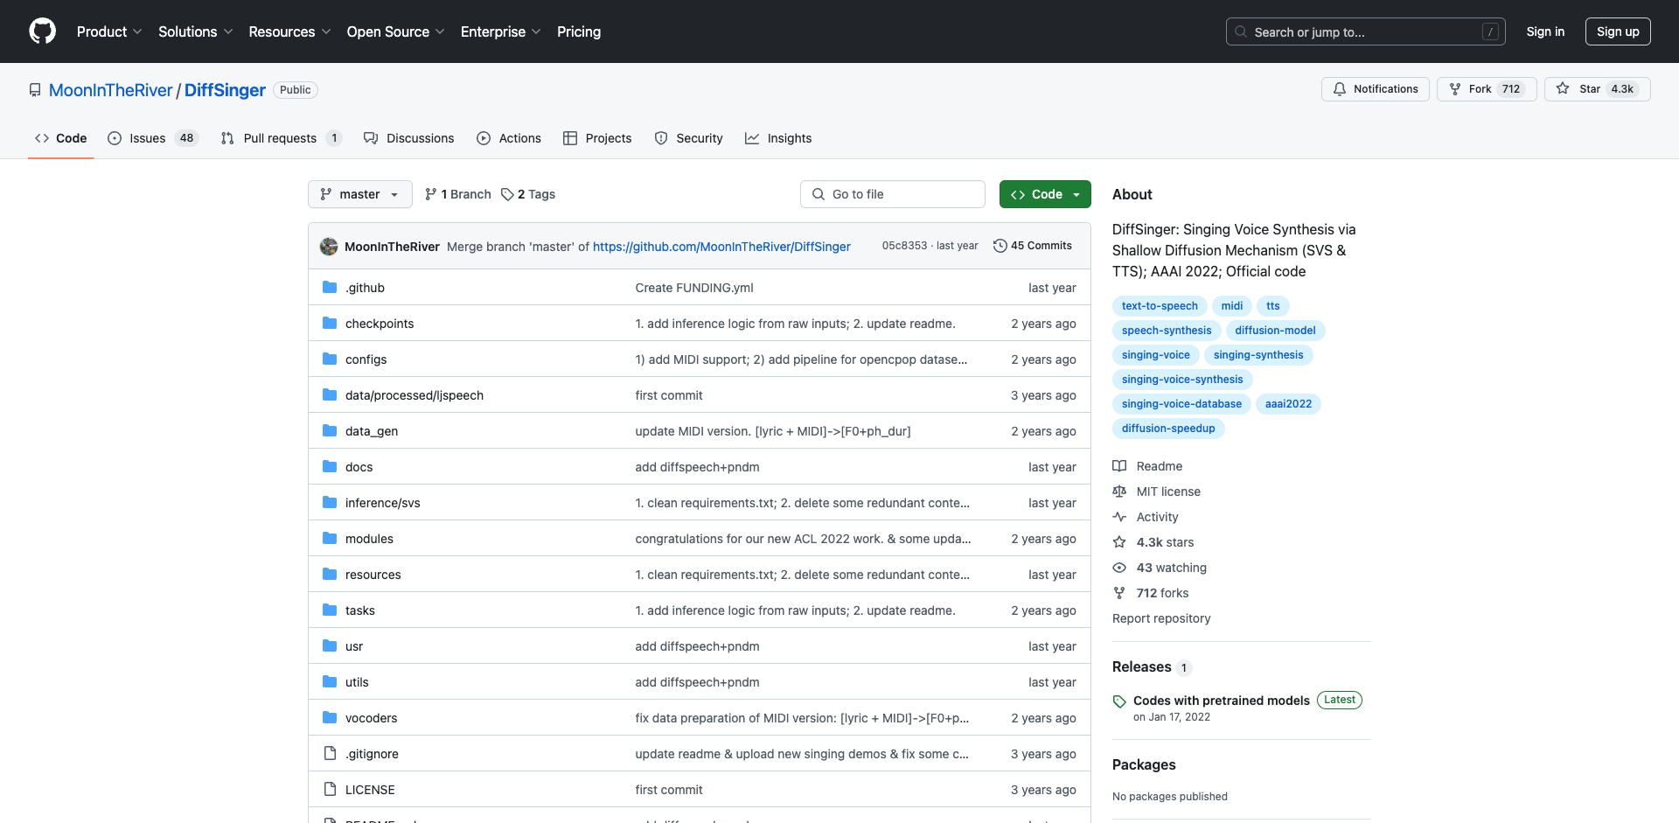Click the stars icon in About
Viewport: 1679px width, 823px height.
(1119, 542)
